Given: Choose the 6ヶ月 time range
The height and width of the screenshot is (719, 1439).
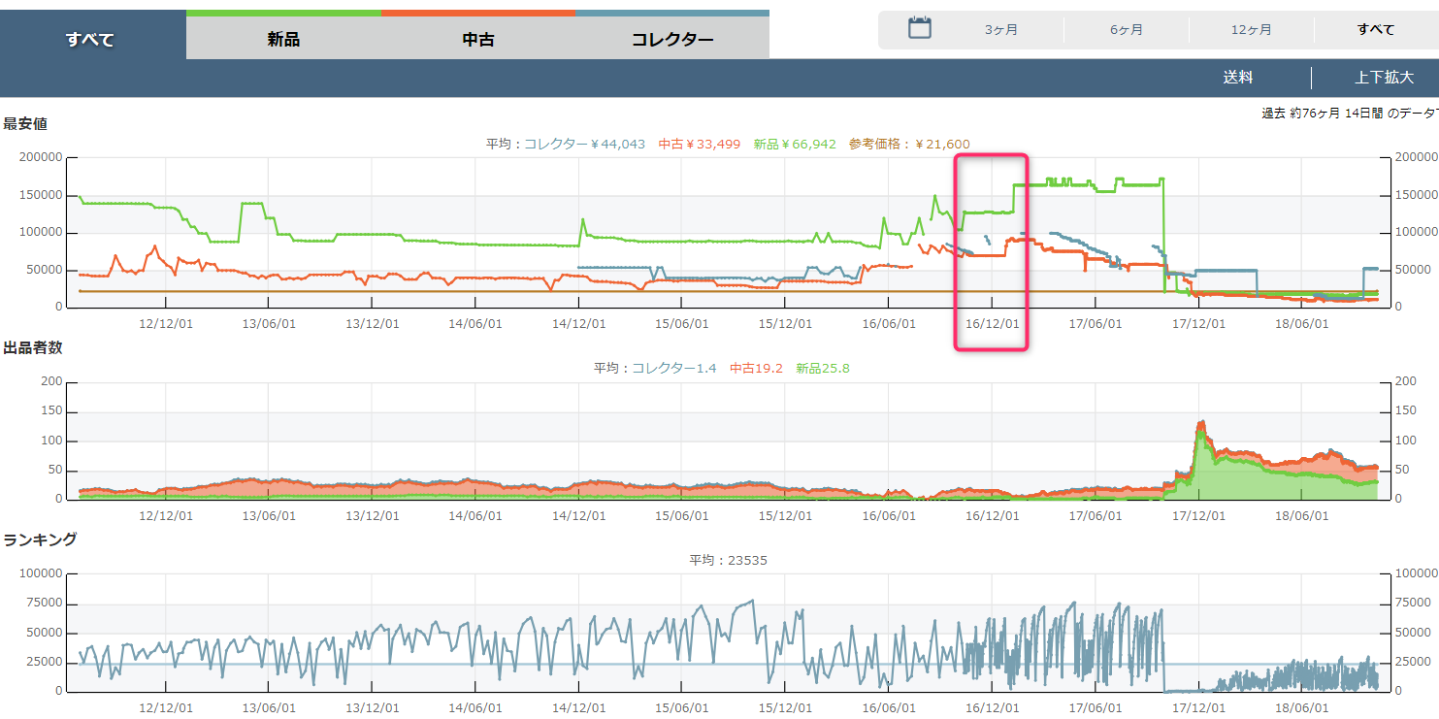Looking at the screenshot, I should pos(1127,30).
